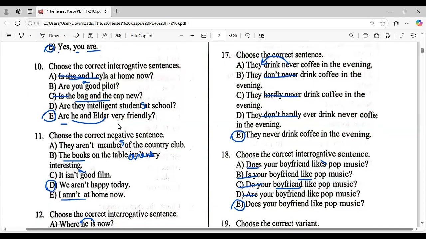Click 'Choose the correct negative sentence.' heading
The height and width of the screenshot is (239, 426).
[106, 135]
